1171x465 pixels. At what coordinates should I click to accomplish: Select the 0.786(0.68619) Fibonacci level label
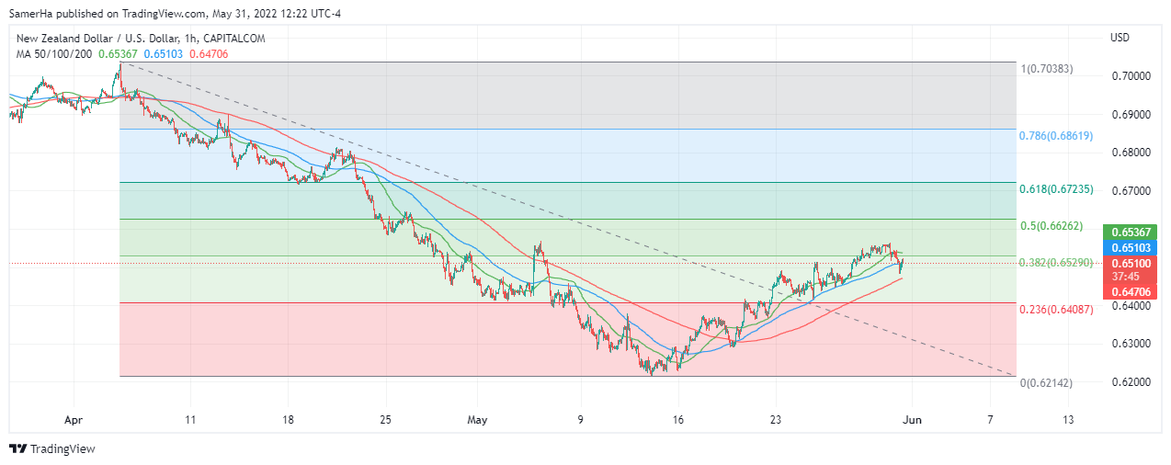point(1055,135)
